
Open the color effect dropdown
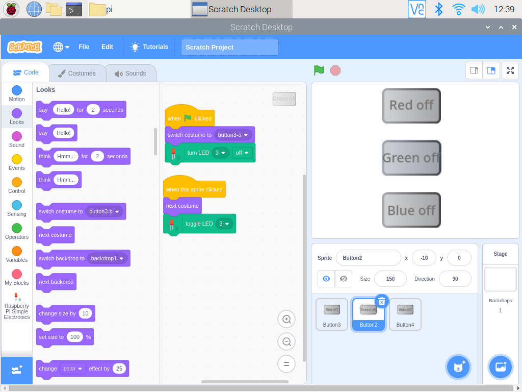pyautogui.click(x=72, y=369)
